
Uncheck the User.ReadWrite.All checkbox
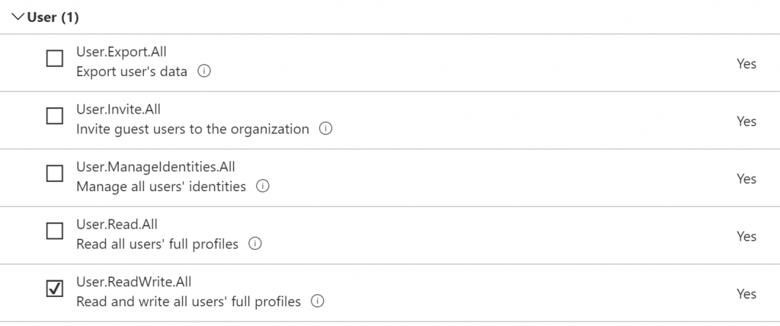[55, 289]
